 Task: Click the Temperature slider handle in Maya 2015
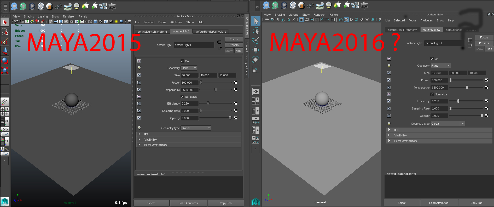tap(216, 90)
